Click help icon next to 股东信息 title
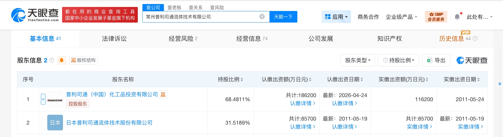 click(52, 60)
